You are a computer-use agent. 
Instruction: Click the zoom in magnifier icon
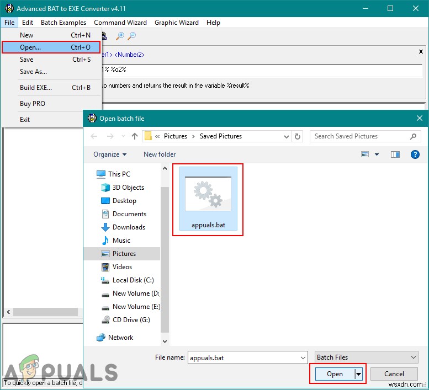tap(120, 36)
